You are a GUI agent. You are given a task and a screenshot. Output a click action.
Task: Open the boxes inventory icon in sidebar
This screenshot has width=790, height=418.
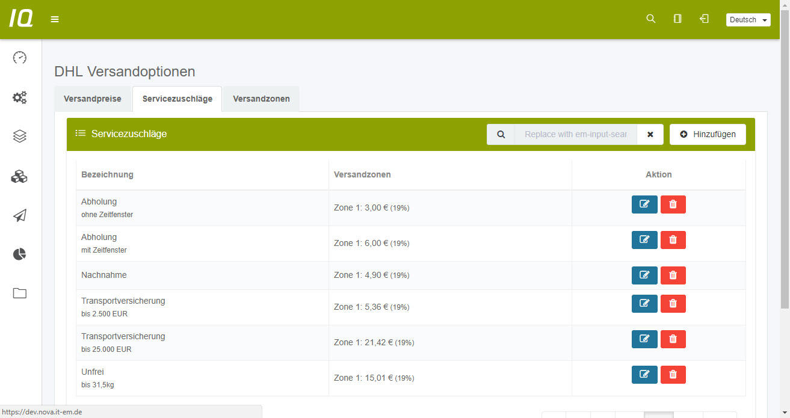(20, 176)
